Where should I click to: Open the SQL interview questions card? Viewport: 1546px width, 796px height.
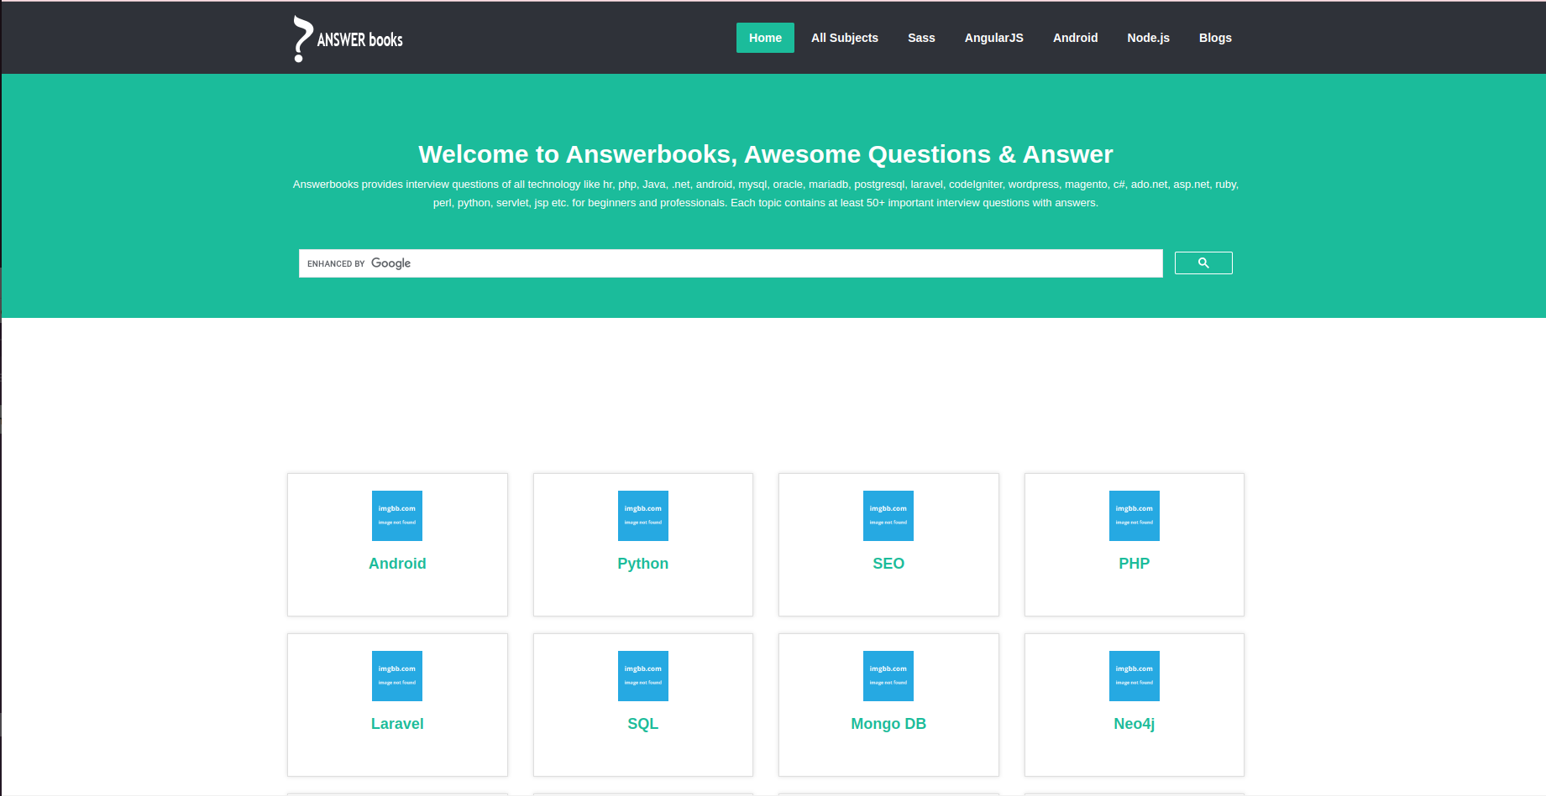point(642,723)
